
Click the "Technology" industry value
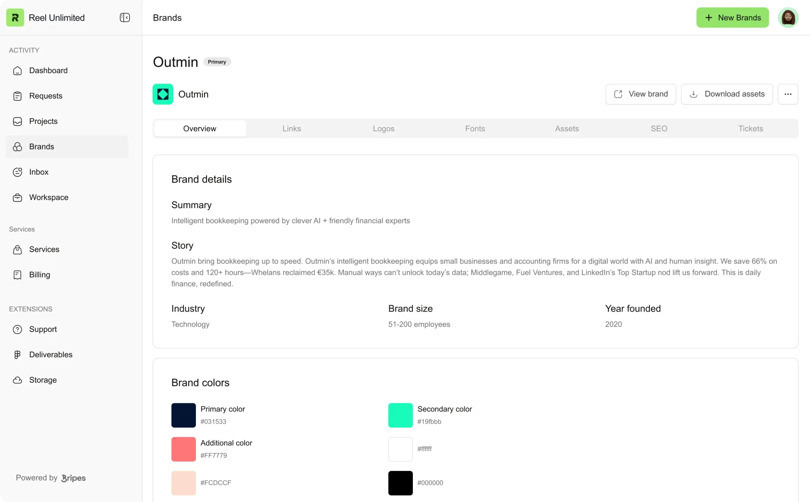pos(190,324)
